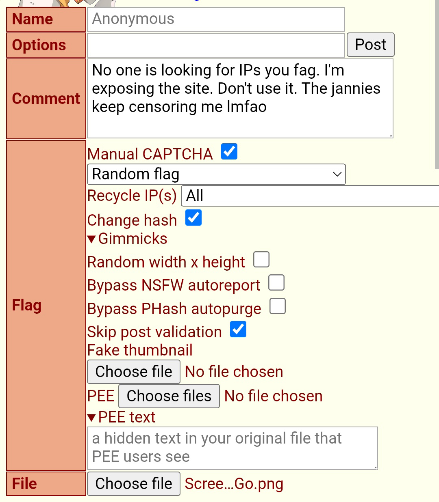Screen dimensions: 439x502
Task: Click the Recycle IP(s) field
Action: (x=310, y=196)
